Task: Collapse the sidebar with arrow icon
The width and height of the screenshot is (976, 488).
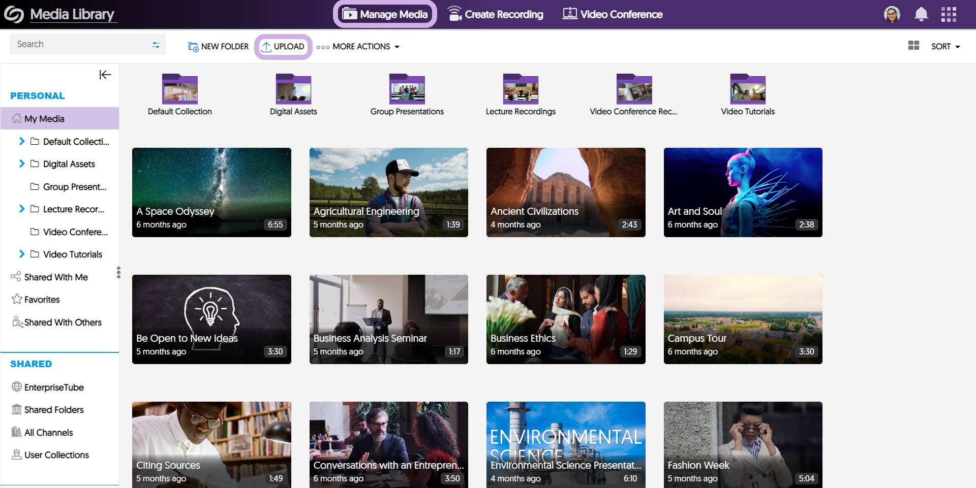Action: (x=105, y=75)
